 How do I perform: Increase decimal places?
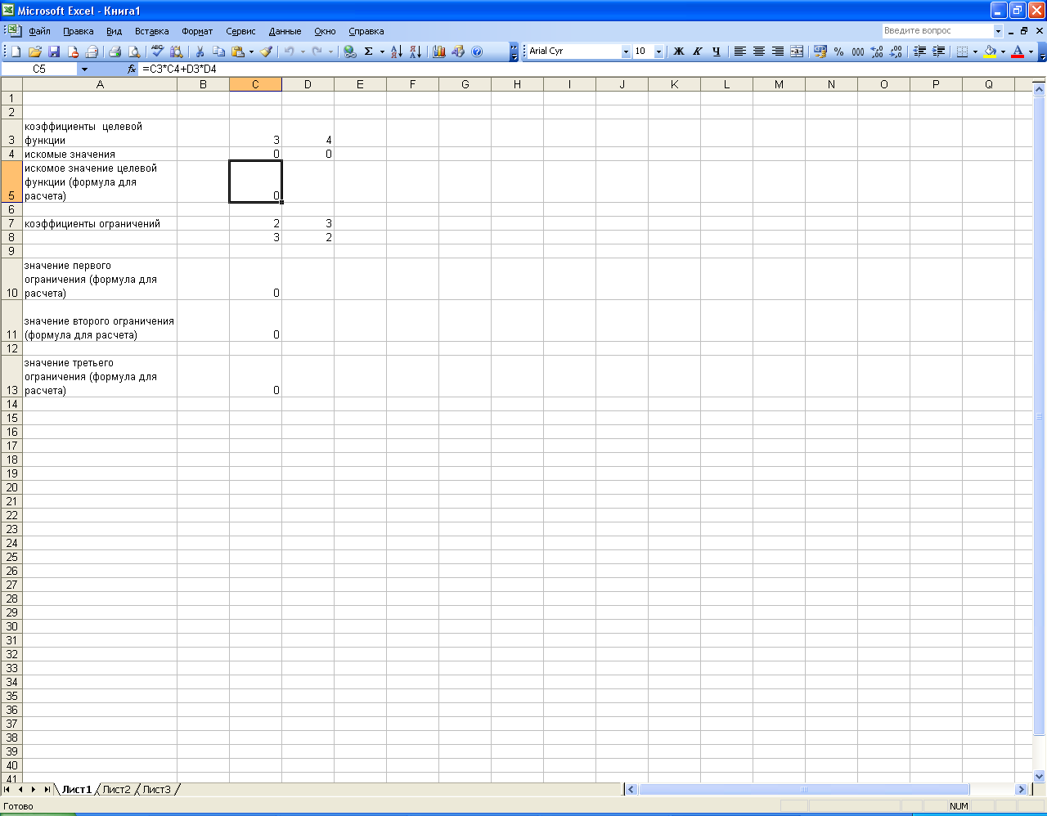point(877,52)
